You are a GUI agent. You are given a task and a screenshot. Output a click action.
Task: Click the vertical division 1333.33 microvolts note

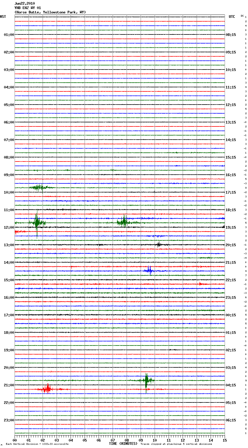tap(37, 444)
